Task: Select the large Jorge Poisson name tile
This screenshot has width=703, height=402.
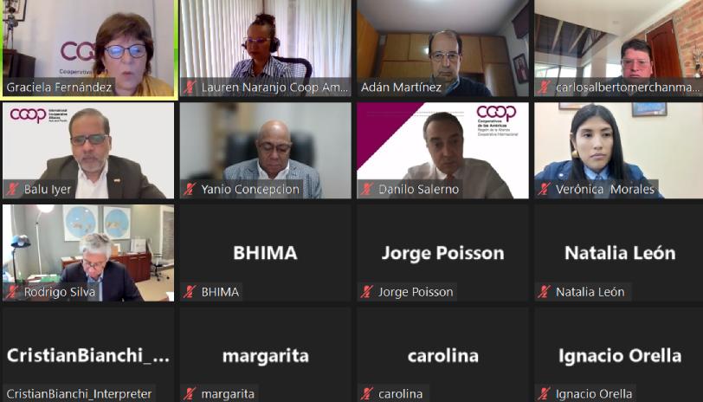Action: click(x=442, y=253)
